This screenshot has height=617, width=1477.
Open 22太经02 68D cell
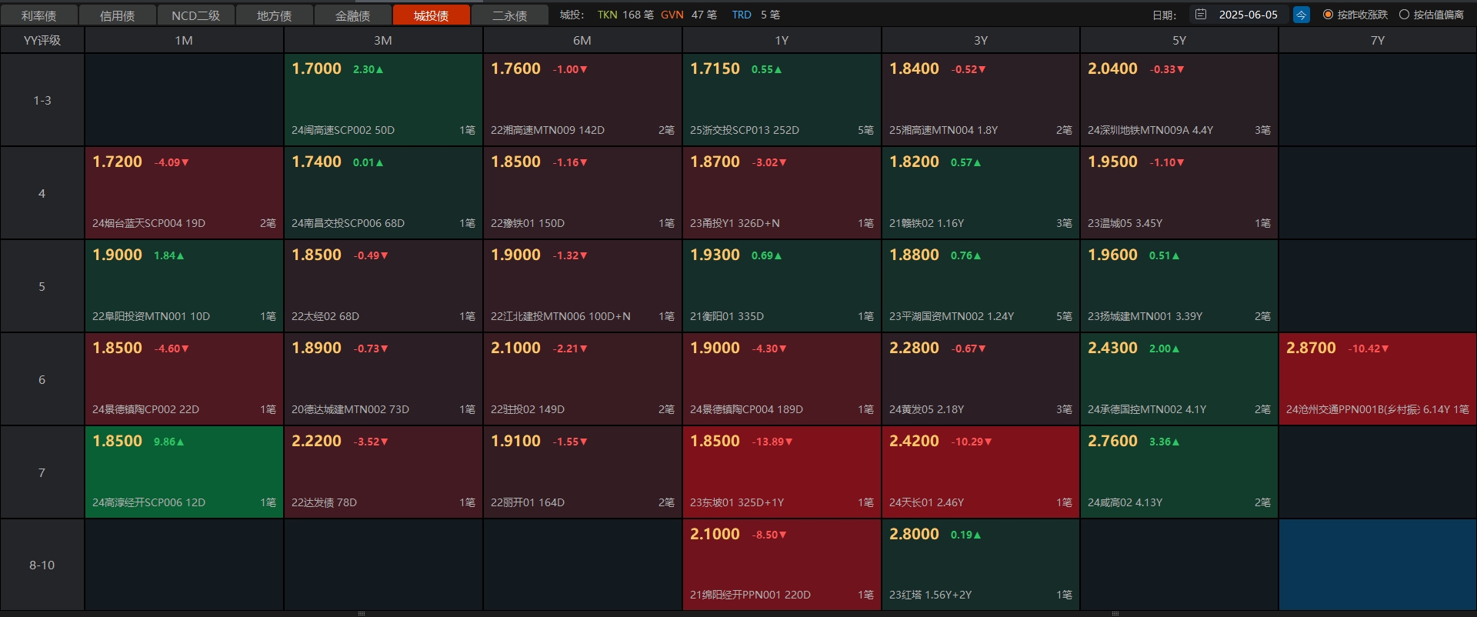pyautogui.click(x=383, y=286)
